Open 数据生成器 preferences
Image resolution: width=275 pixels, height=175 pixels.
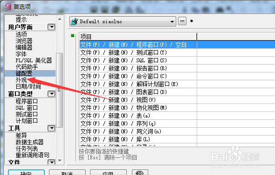coord(29,142)
